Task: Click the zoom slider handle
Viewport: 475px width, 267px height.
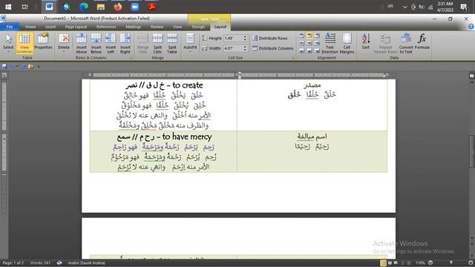Action: 451,263
